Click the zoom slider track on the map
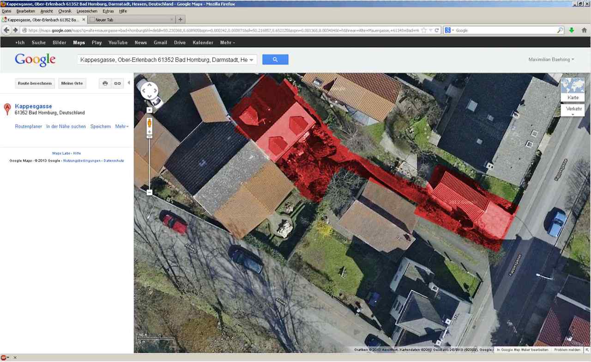 (x=149, y=162)
